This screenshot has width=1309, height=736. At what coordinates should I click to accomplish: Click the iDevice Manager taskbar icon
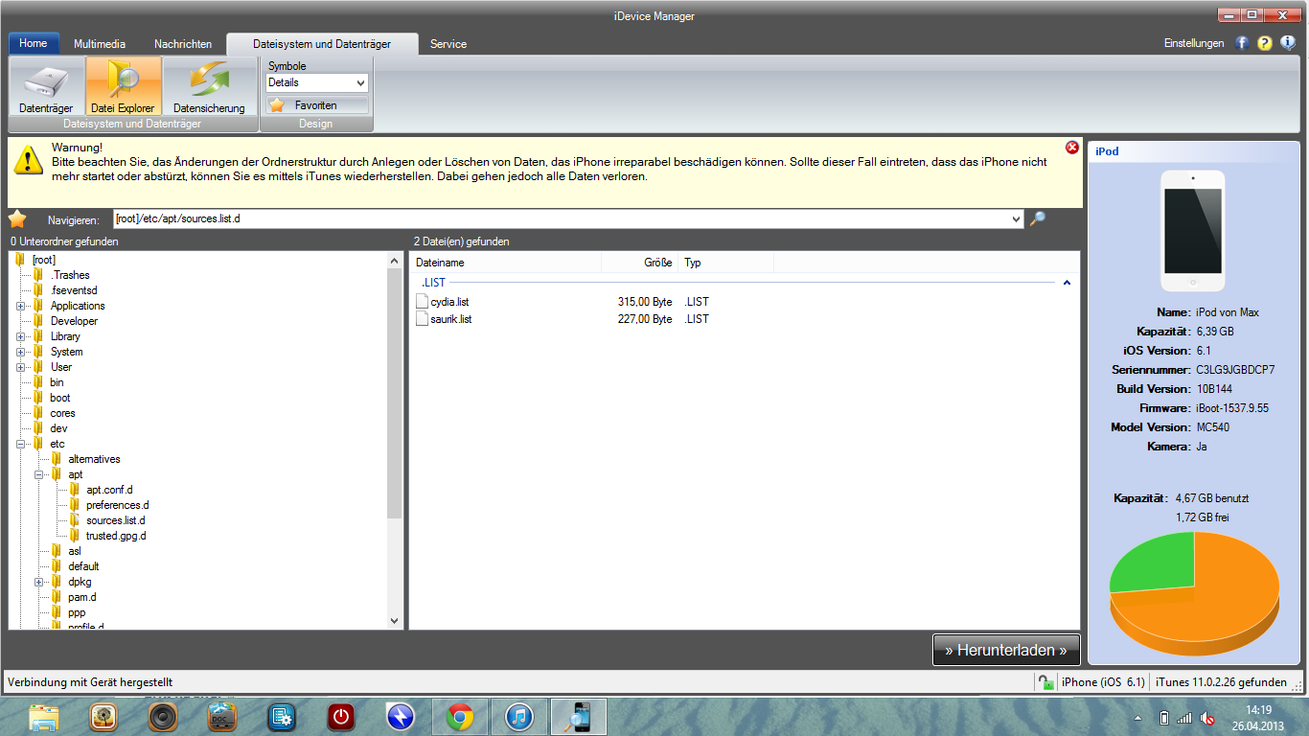click(x=579, y=717)
